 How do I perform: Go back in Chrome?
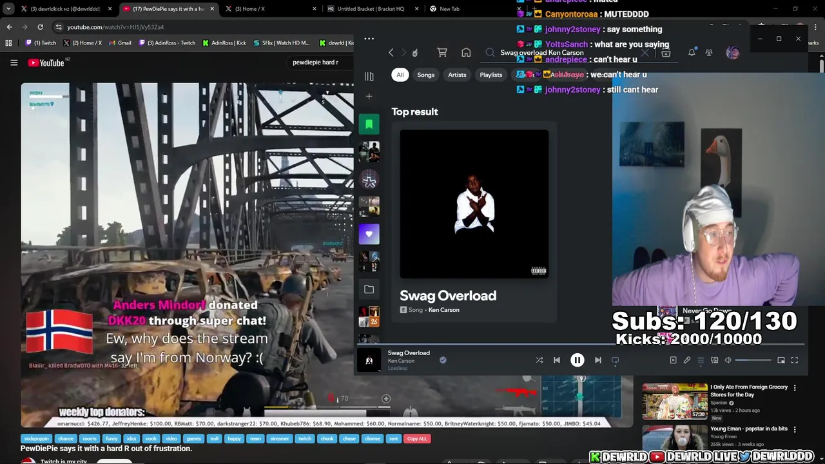click(x=9, y=27)
